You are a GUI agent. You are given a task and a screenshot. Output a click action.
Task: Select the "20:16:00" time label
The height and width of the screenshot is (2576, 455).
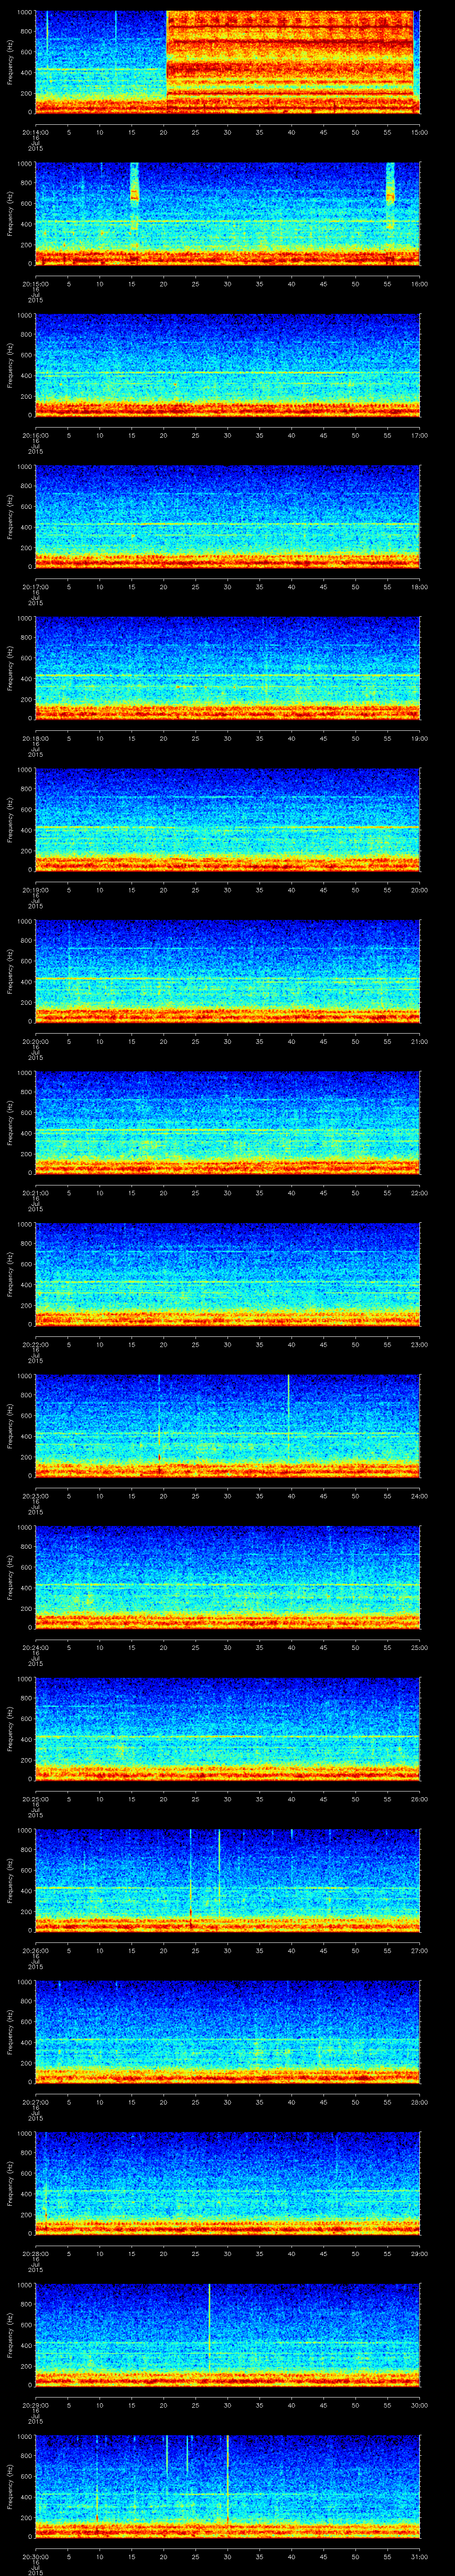tap(35, 435)
